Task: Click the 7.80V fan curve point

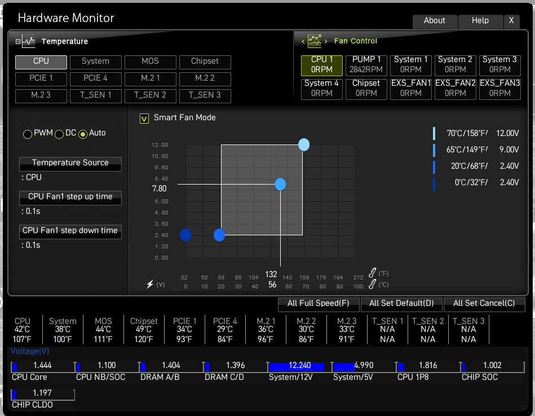Action: [x=280, y=184]
